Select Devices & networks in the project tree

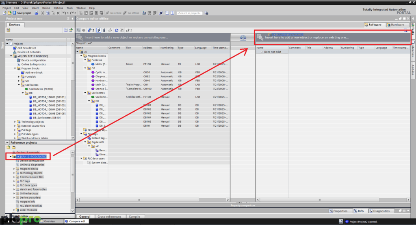(29, 52)
